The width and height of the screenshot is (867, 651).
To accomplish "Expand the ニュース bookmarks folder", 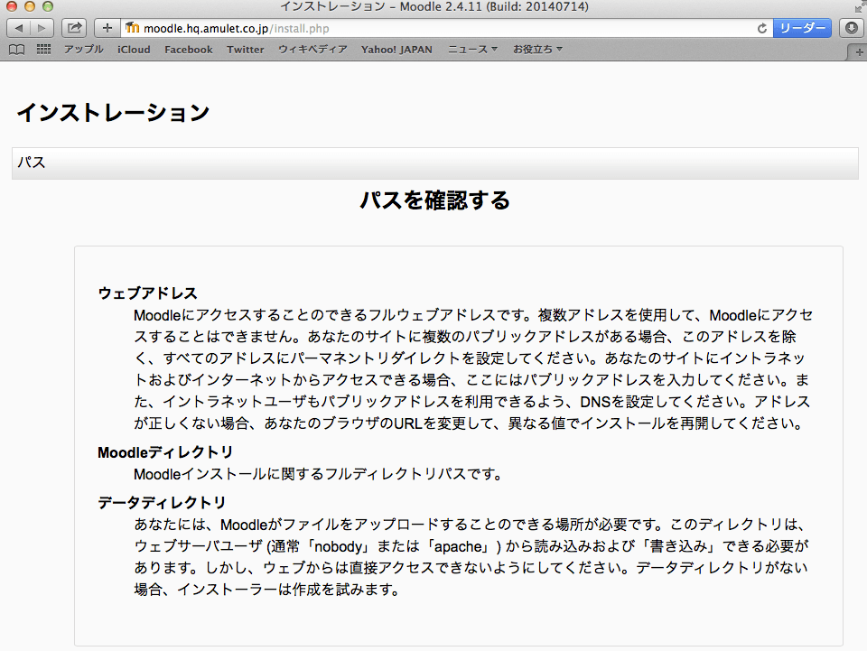I will point(472,49).
